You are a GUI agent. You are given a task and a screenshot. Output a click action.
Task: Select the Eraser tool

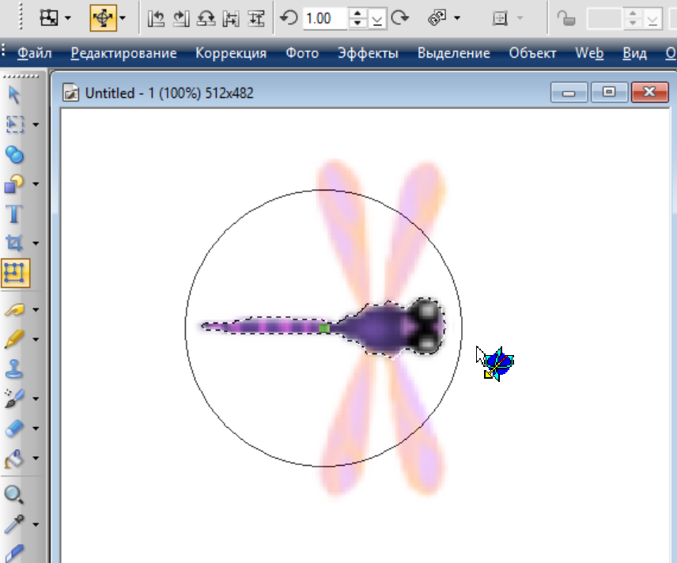[x=14, y=429]
